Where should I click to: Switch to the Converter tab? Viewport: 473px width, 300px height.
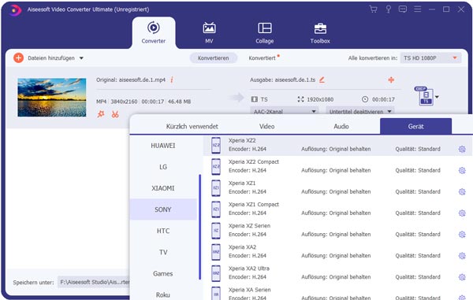[x=154, y=32]
